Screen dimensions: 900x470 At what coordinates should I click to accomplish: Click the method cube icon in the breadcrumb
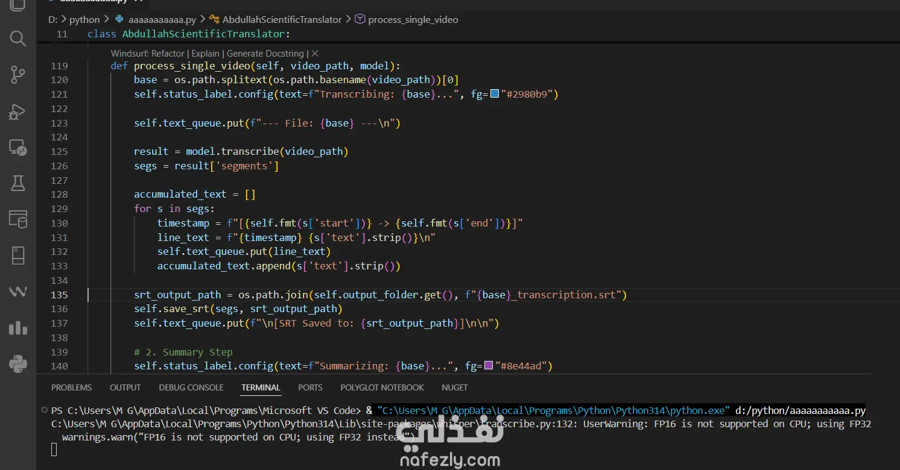(360, 19)
